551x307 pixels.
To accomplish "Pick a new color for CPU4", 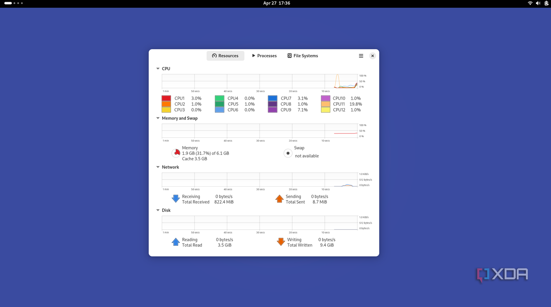I will 219,98.
